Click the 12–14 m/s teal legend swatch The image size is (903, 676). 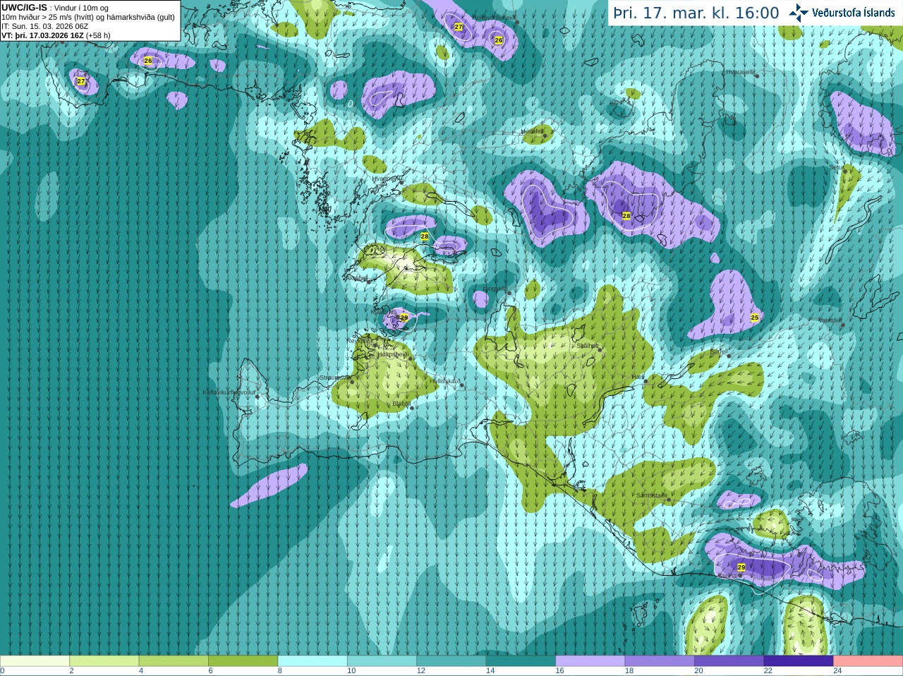[x=451, y=661]
